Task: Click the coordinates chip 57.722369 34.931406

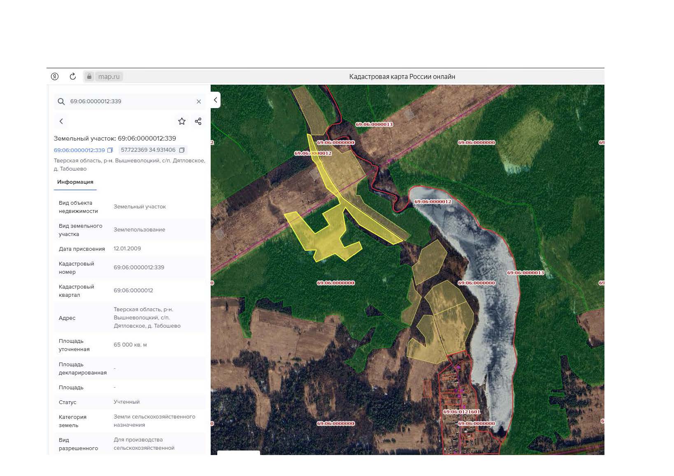Action: point(153,150)
